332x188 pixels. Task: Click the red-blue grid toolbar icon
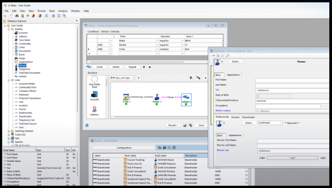click(46, 16)
